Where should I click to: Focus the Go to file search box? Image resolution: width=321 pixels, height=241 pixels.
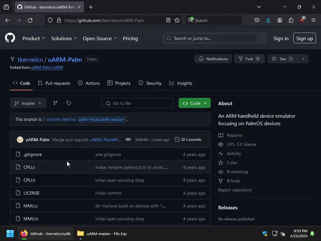(x=138, y=103)
